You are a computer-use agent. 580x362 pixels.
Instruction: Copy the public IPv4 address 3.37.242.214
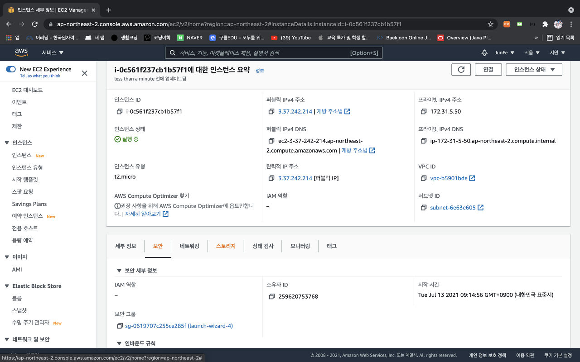click(x=271, y=111)
